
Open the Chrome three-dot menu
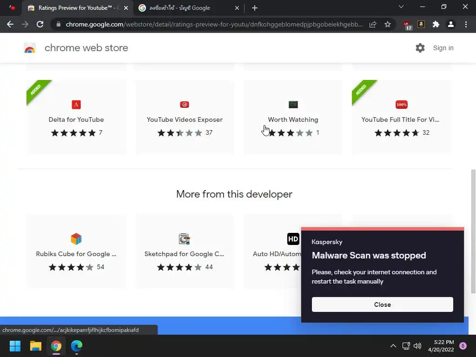tap(466, 24)
